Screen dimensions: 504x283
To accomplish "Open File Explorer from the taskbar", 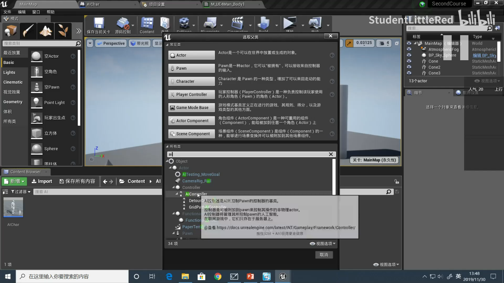I will 185,276.
